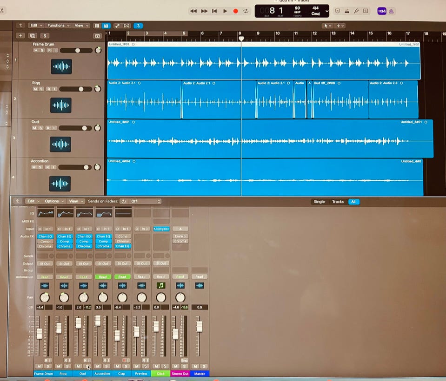Click the Show Automation button in the tracks toolbar
Viewport: 446px width, 381px height.
(x=117, y=26)
